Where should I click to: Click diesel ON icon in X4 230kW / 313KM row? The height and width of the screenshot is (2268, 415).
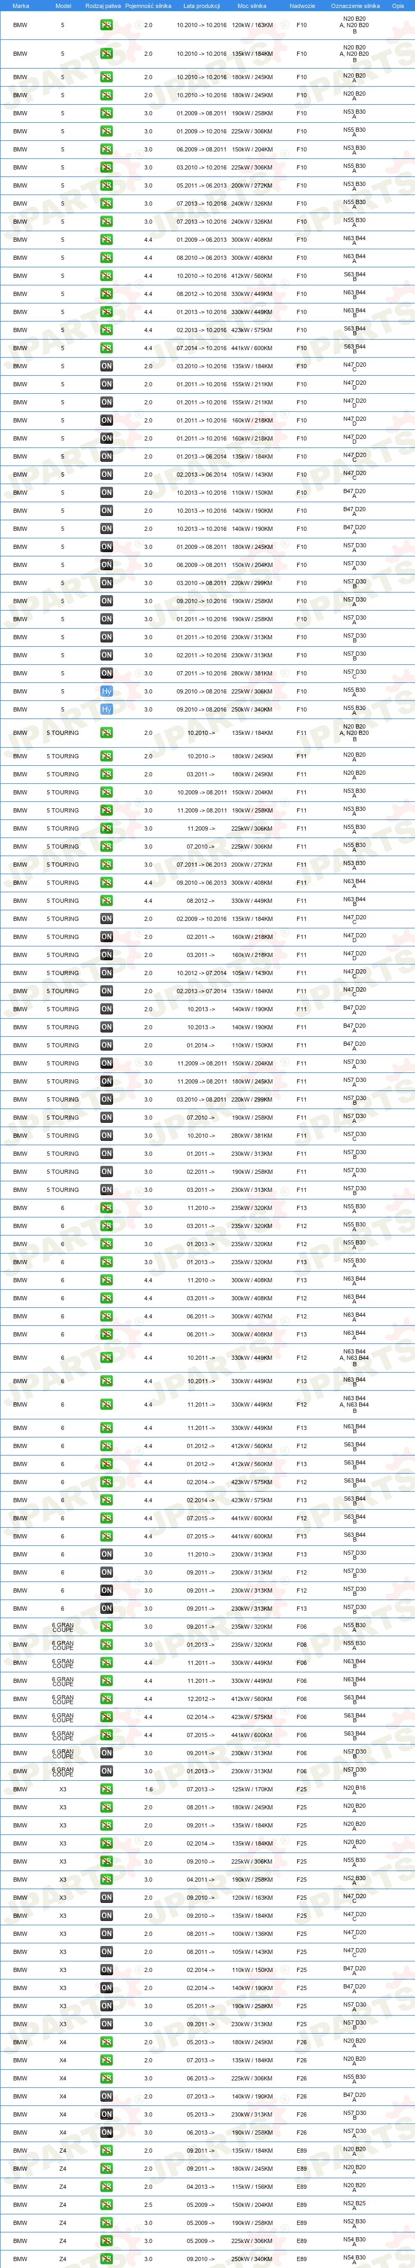106,2114
